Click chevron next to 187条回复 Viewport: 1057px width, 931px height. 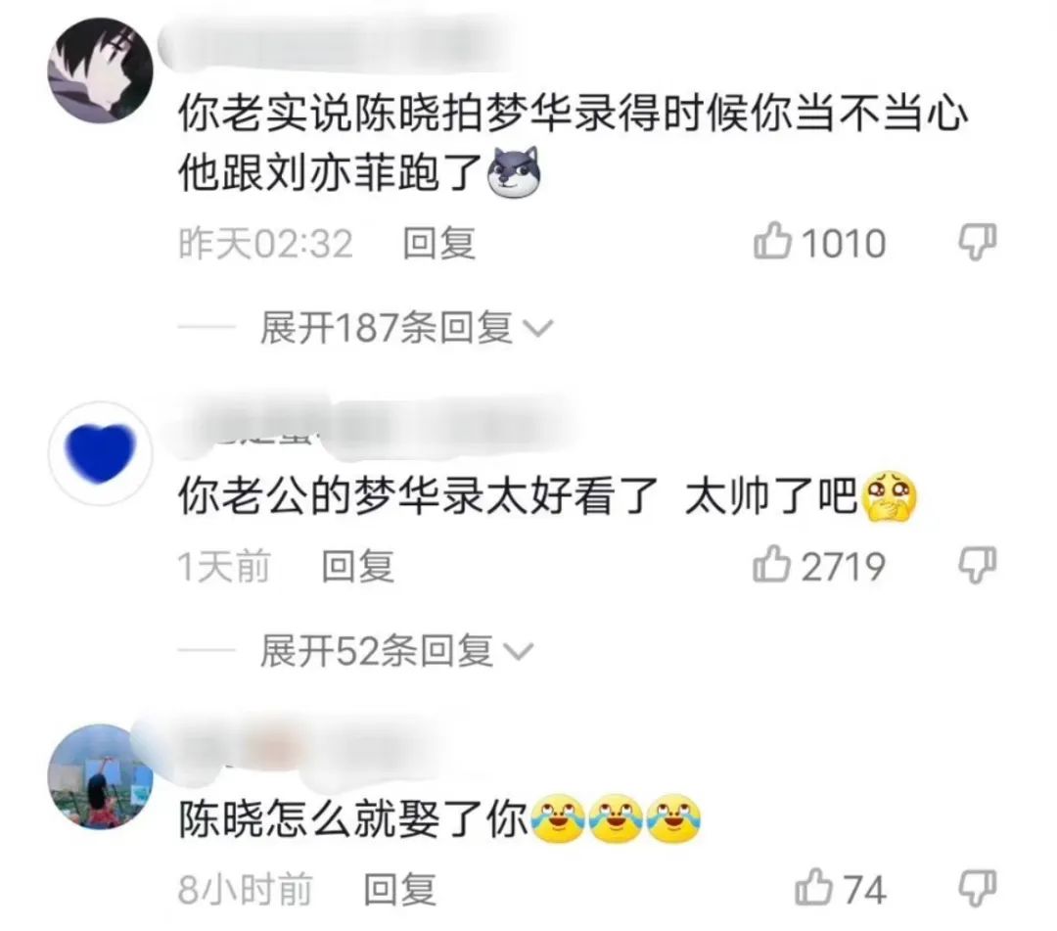(x=538, y=329)
